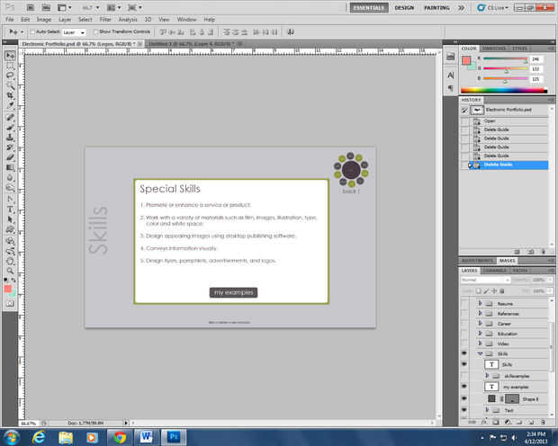Viewport: 558px width, 446px height.
Task: Switch to the Swatches panel tab
Action: click(495, 48)
